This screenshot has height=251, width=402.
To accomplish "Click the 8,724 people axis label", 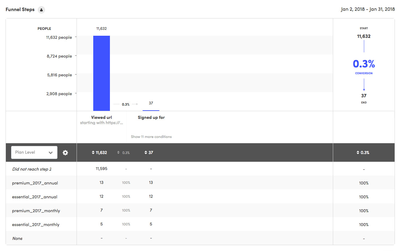I will click(59, 56).
